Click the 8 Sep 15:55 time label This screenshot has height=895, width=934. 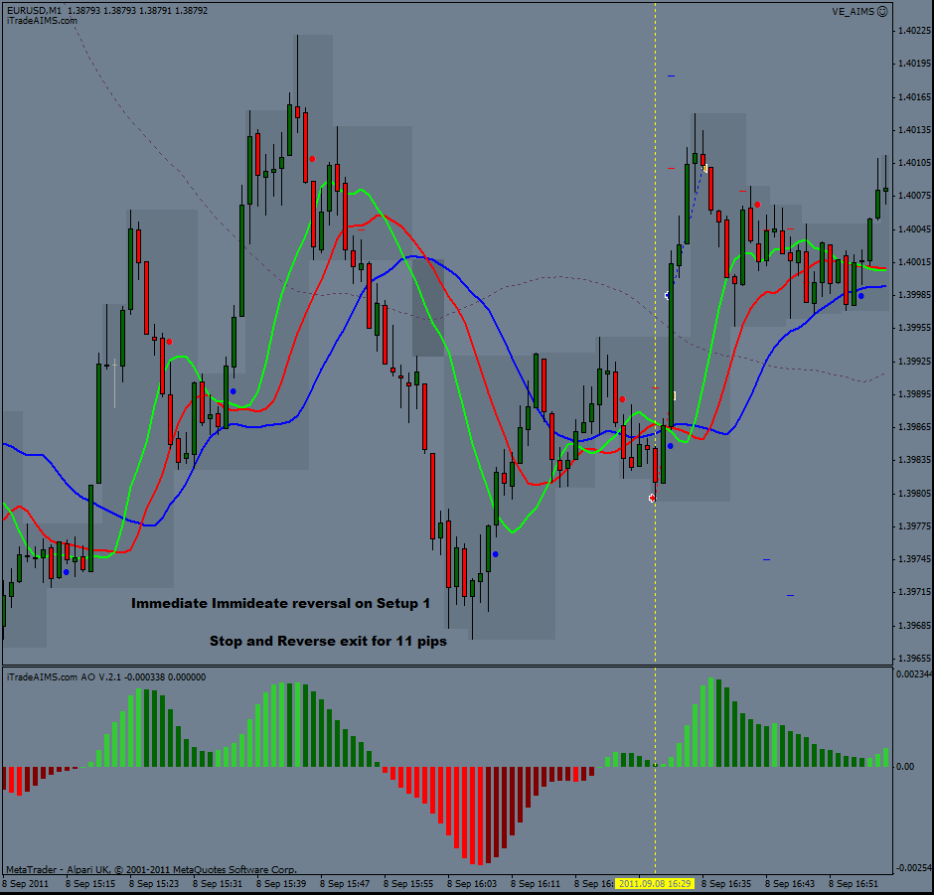[x=408, y=884]
